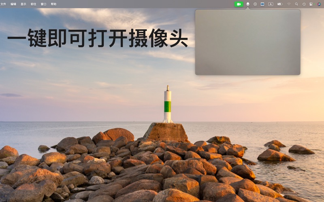
Task: Launch Siri from menu bar
Action: 319,4
